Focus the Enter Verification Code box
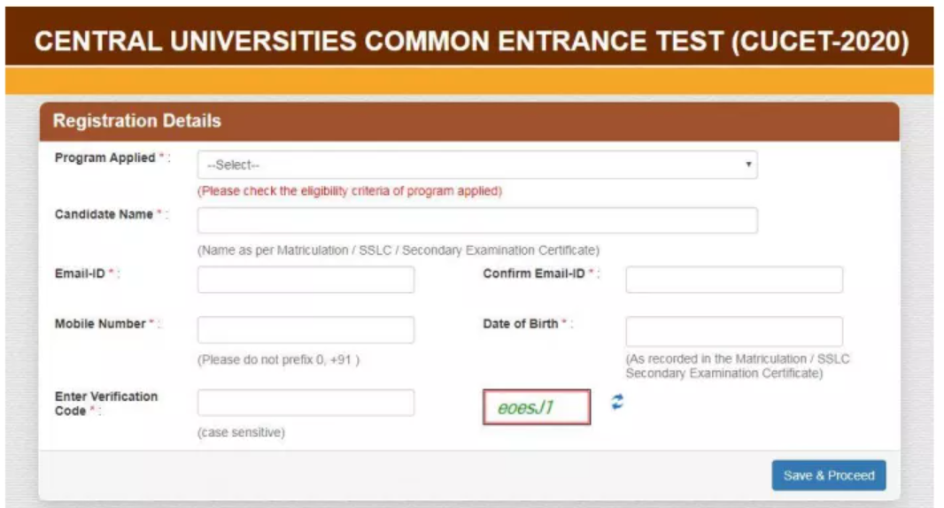 [306, 403]
